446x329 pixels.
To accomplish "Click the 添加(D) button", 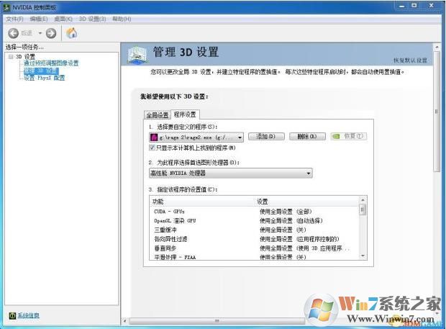I will (266, 136).
